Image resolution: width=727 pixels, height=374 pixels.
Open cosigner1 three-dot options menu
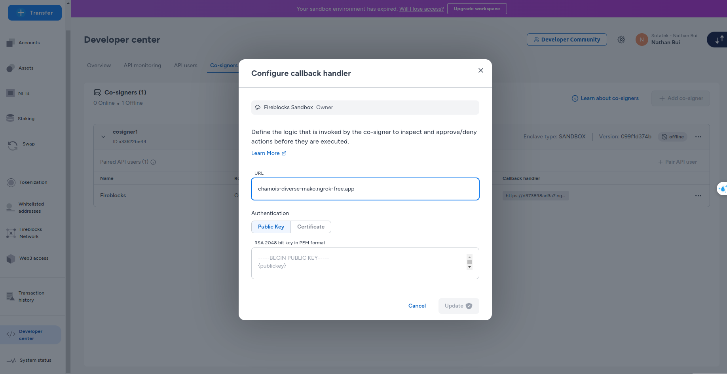pyautogui.click(x=698, y=137)
